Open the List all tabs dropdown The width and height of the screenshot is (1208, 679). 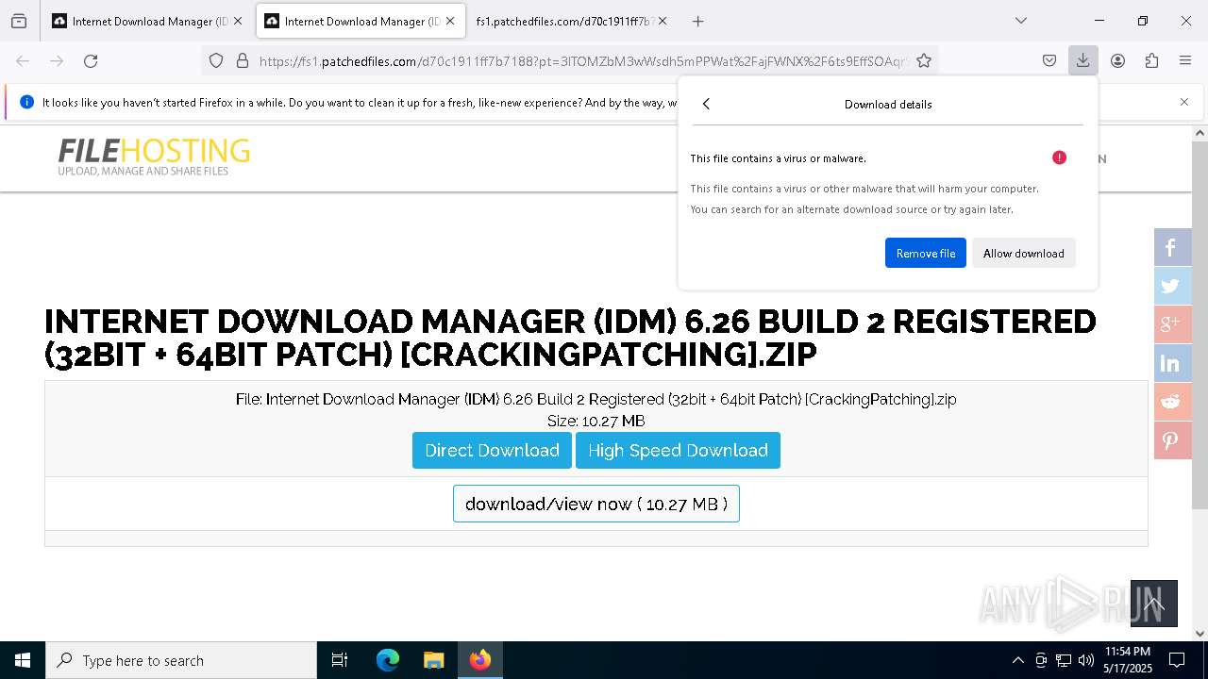(x=1020, y=21)
